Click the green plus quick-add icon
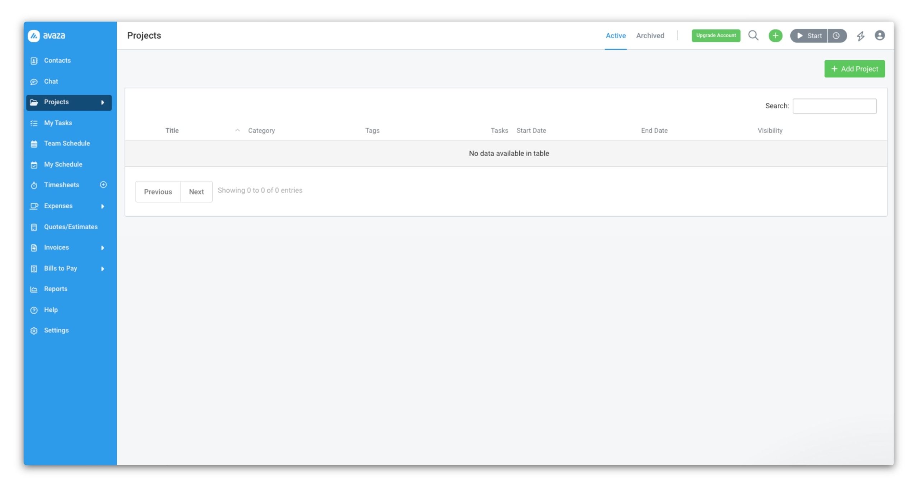This screenshot has height=489, width=918. click(x=775, y=35)
